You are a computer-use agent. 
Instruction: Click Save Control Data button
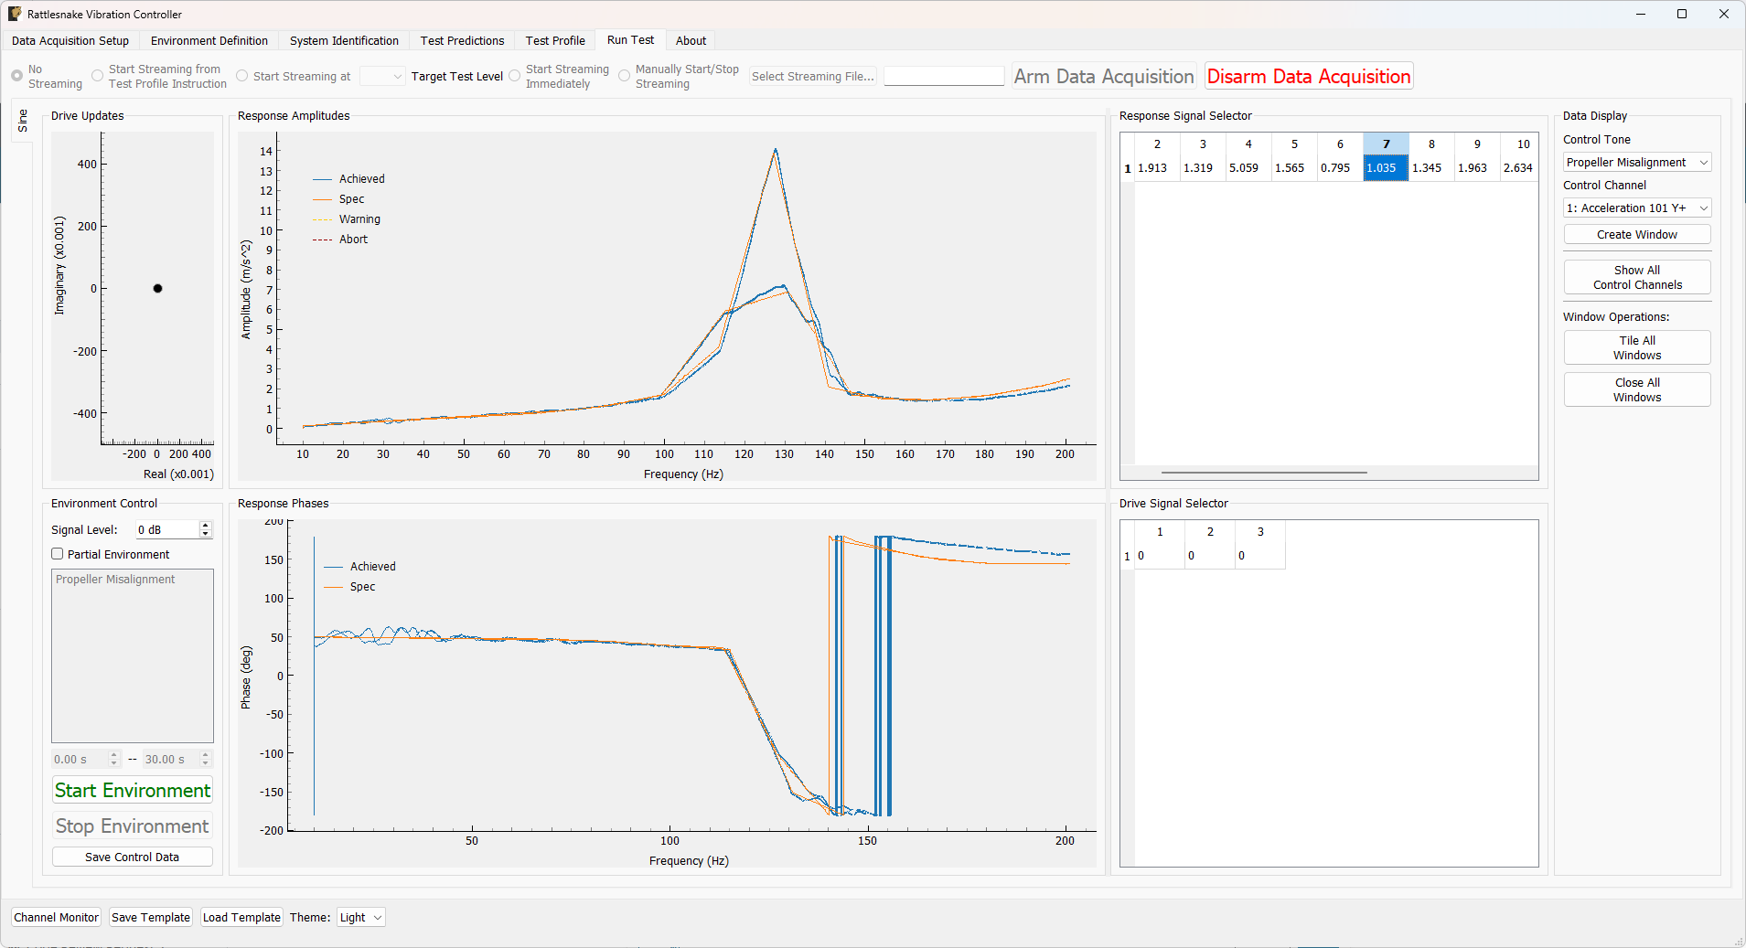click(x=133, y=857)
